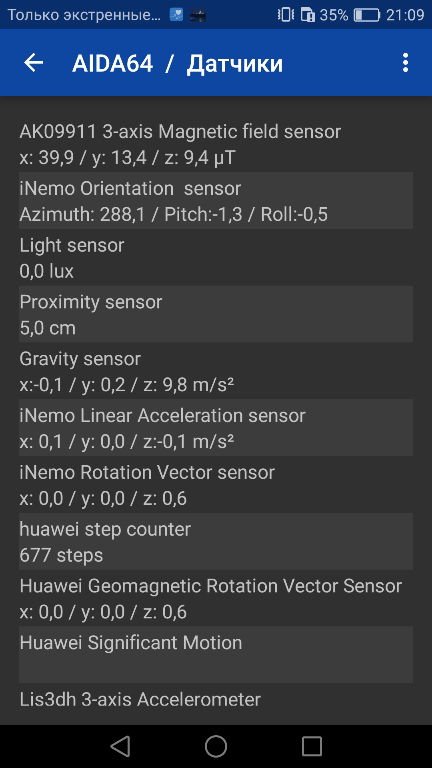432x768 pixels.
Task: Select the AK09911 Magnetic field sensor entry
Action: [216, 144]
